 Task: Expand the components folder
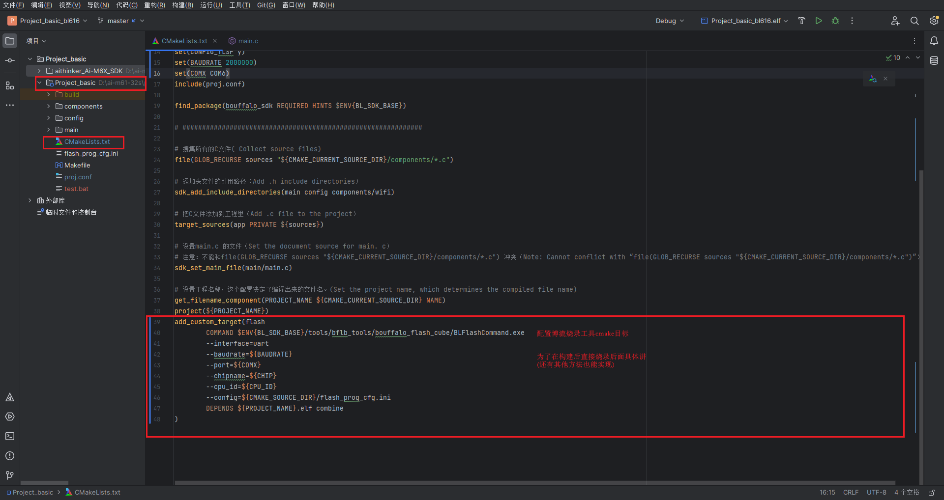click(49, 106)
